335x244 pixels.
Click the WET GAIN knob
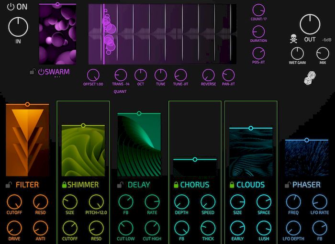coord(297,54)
